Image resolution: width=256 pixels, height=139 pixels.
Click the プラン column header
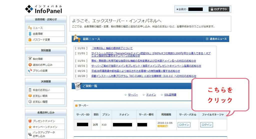(106, 115)
